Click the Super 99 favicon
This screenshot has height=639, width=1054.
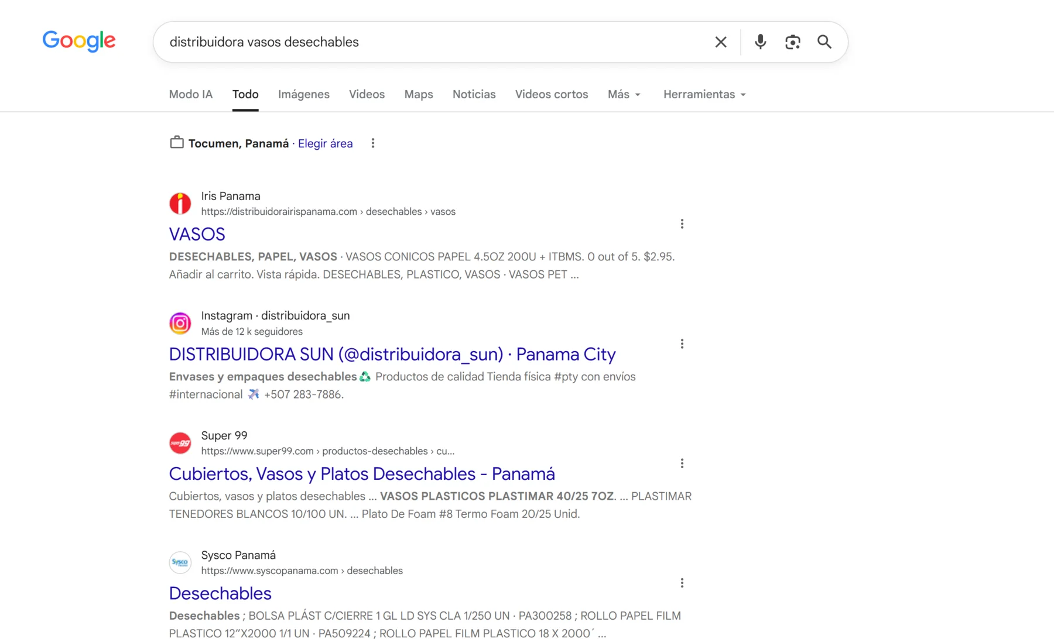[x=180, y=443]
